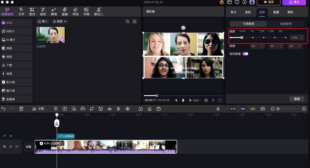Click the 購買 purchase button
310x168 pixels.
point(269,2)
